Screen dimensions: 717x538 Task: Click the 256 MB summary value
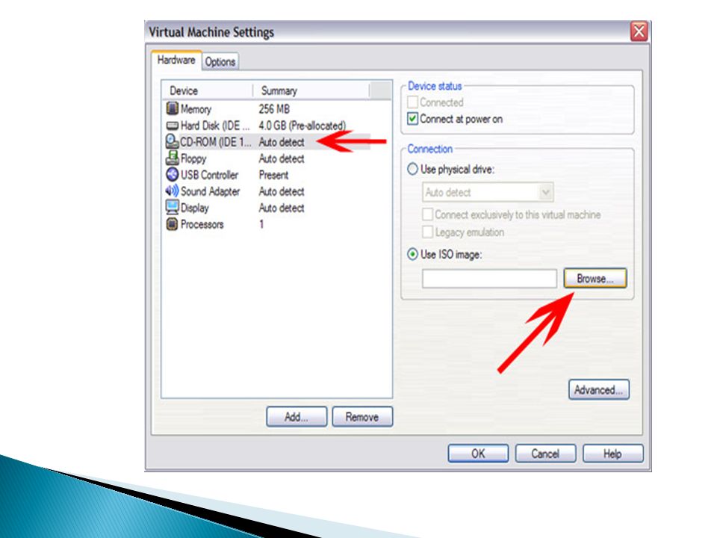coord(274,109)
